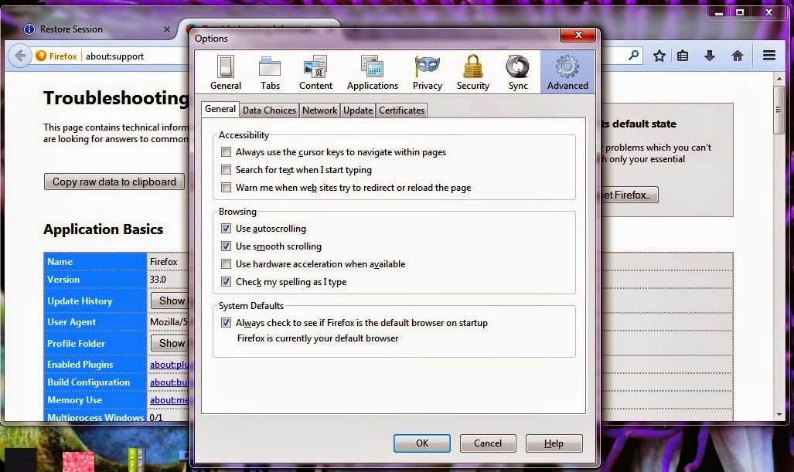This screenshot has width=794, height=472.
Task: Open the Tabs options pane
Action: [x=270, y=73]
